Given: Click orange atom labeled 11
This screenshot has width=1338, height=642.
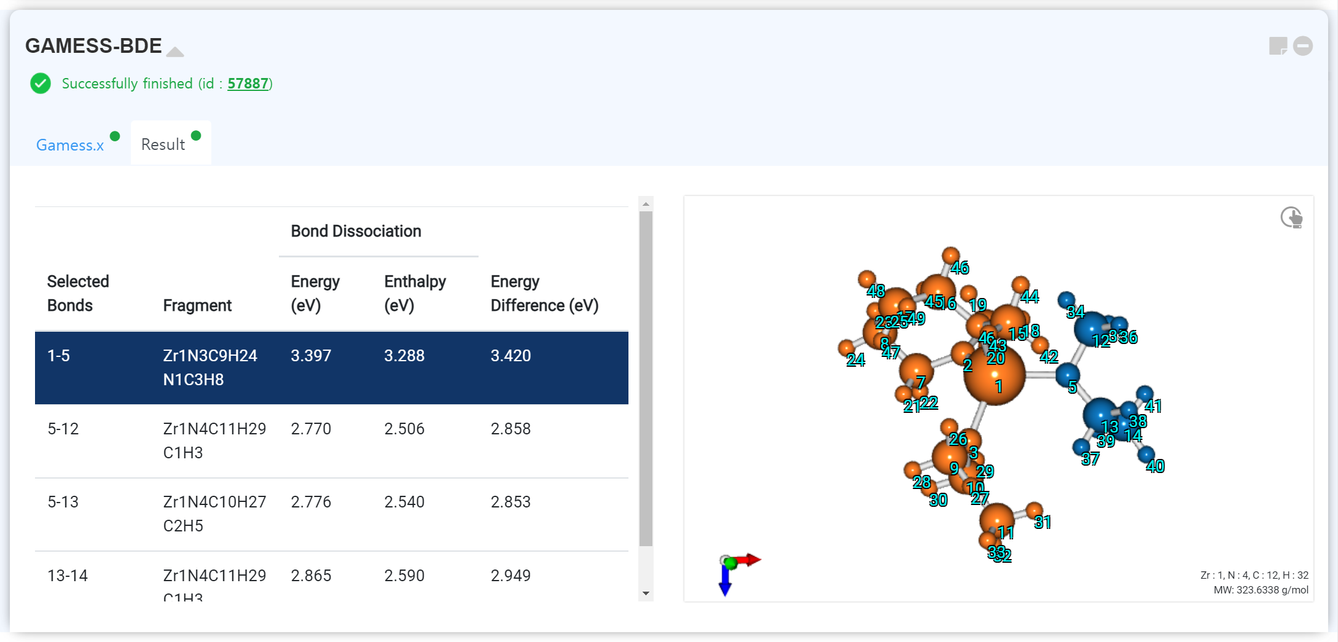Looking at the screenshot, I should pos(996,521).
